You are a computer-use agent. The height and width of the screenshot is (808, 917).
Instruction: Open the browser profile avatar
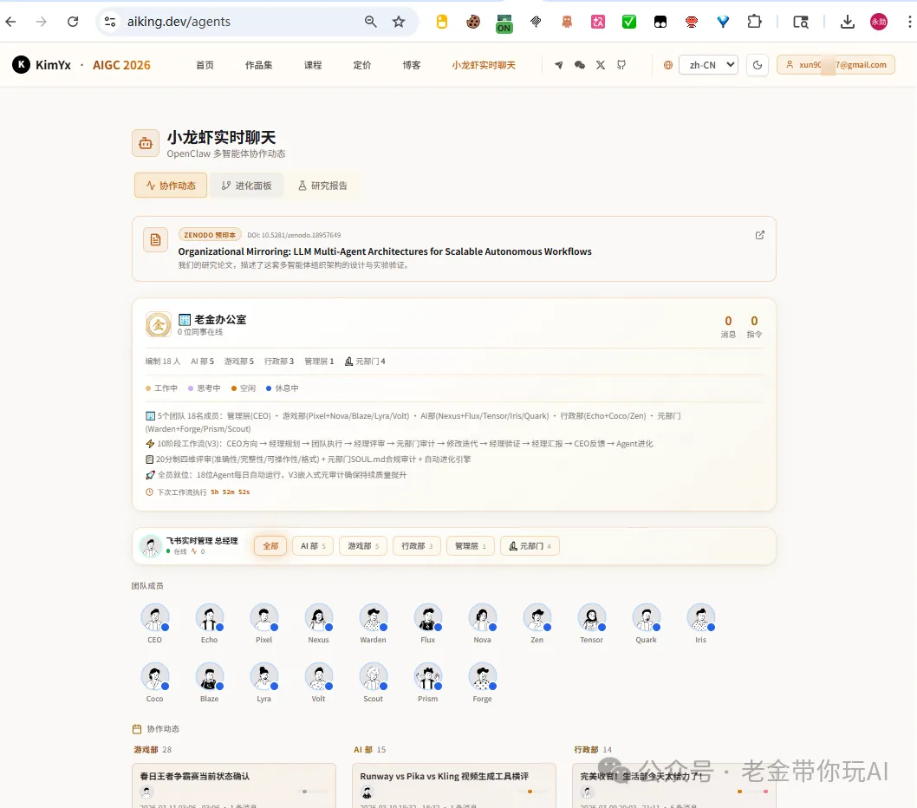coord(878,22)
